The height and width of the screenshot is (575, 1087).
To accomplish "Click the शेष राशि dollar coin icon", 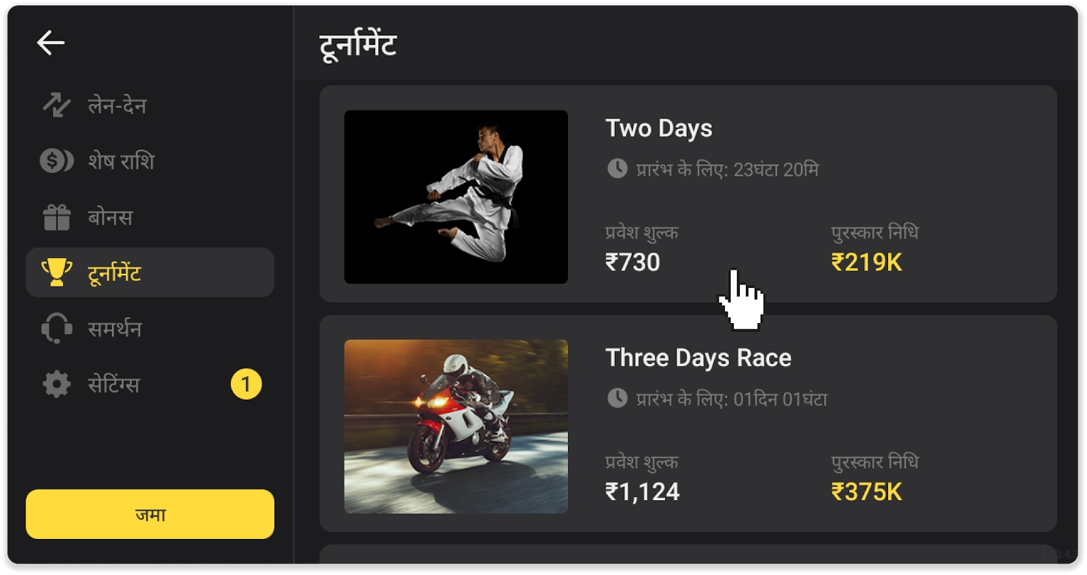I will (56, 161).
